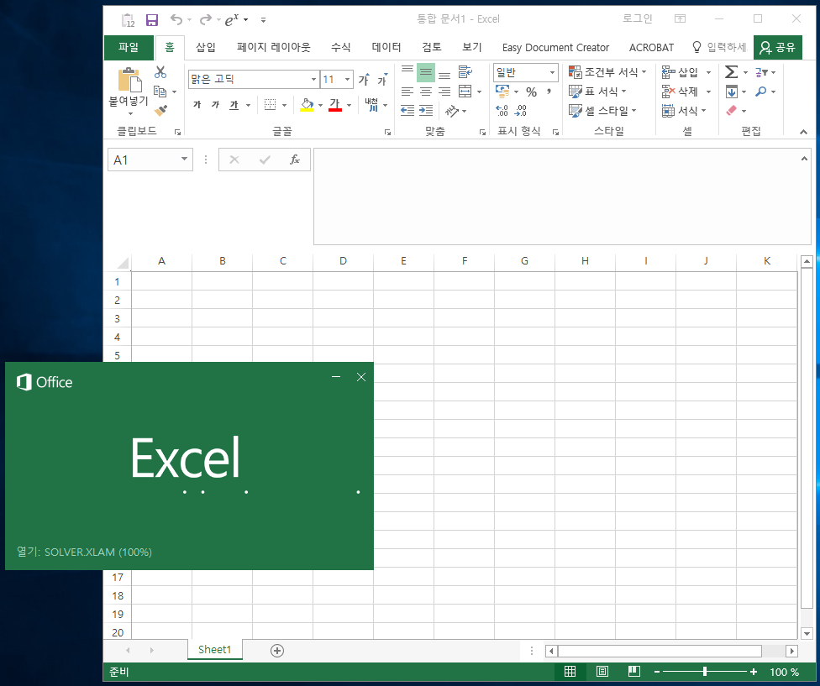Toggle wrap text

click(465, 71)
